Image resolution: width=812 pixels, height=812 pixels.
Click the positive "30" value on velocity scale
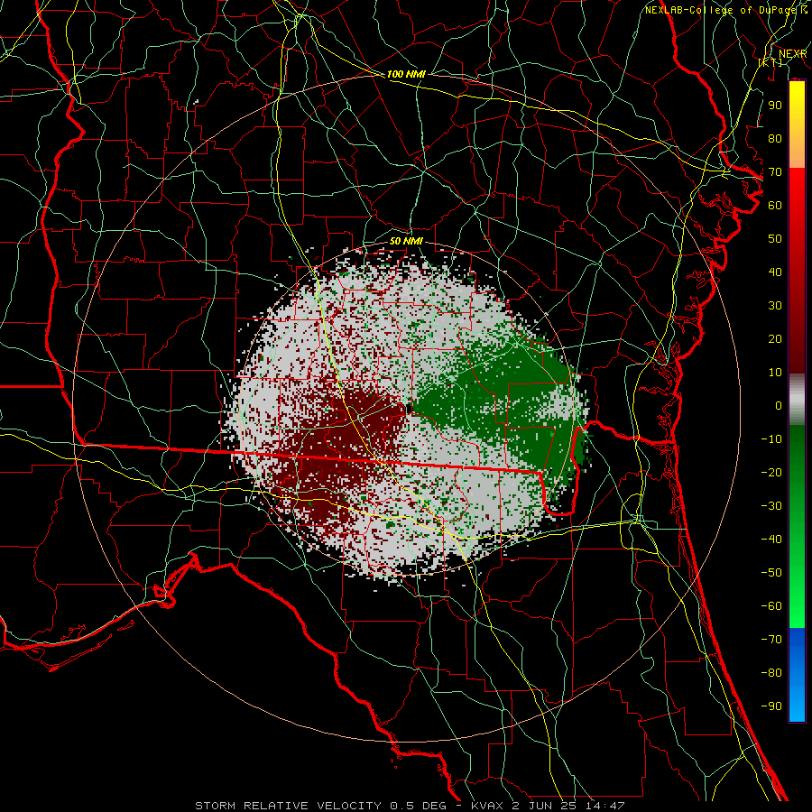point(775,306)
